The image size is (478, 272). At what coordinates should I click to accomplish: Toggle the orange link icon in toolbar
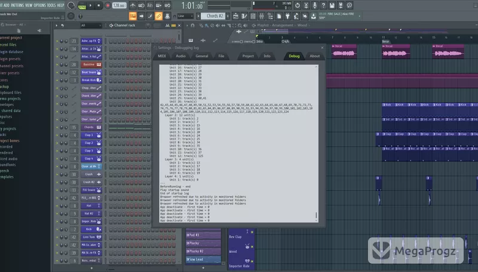158,16
